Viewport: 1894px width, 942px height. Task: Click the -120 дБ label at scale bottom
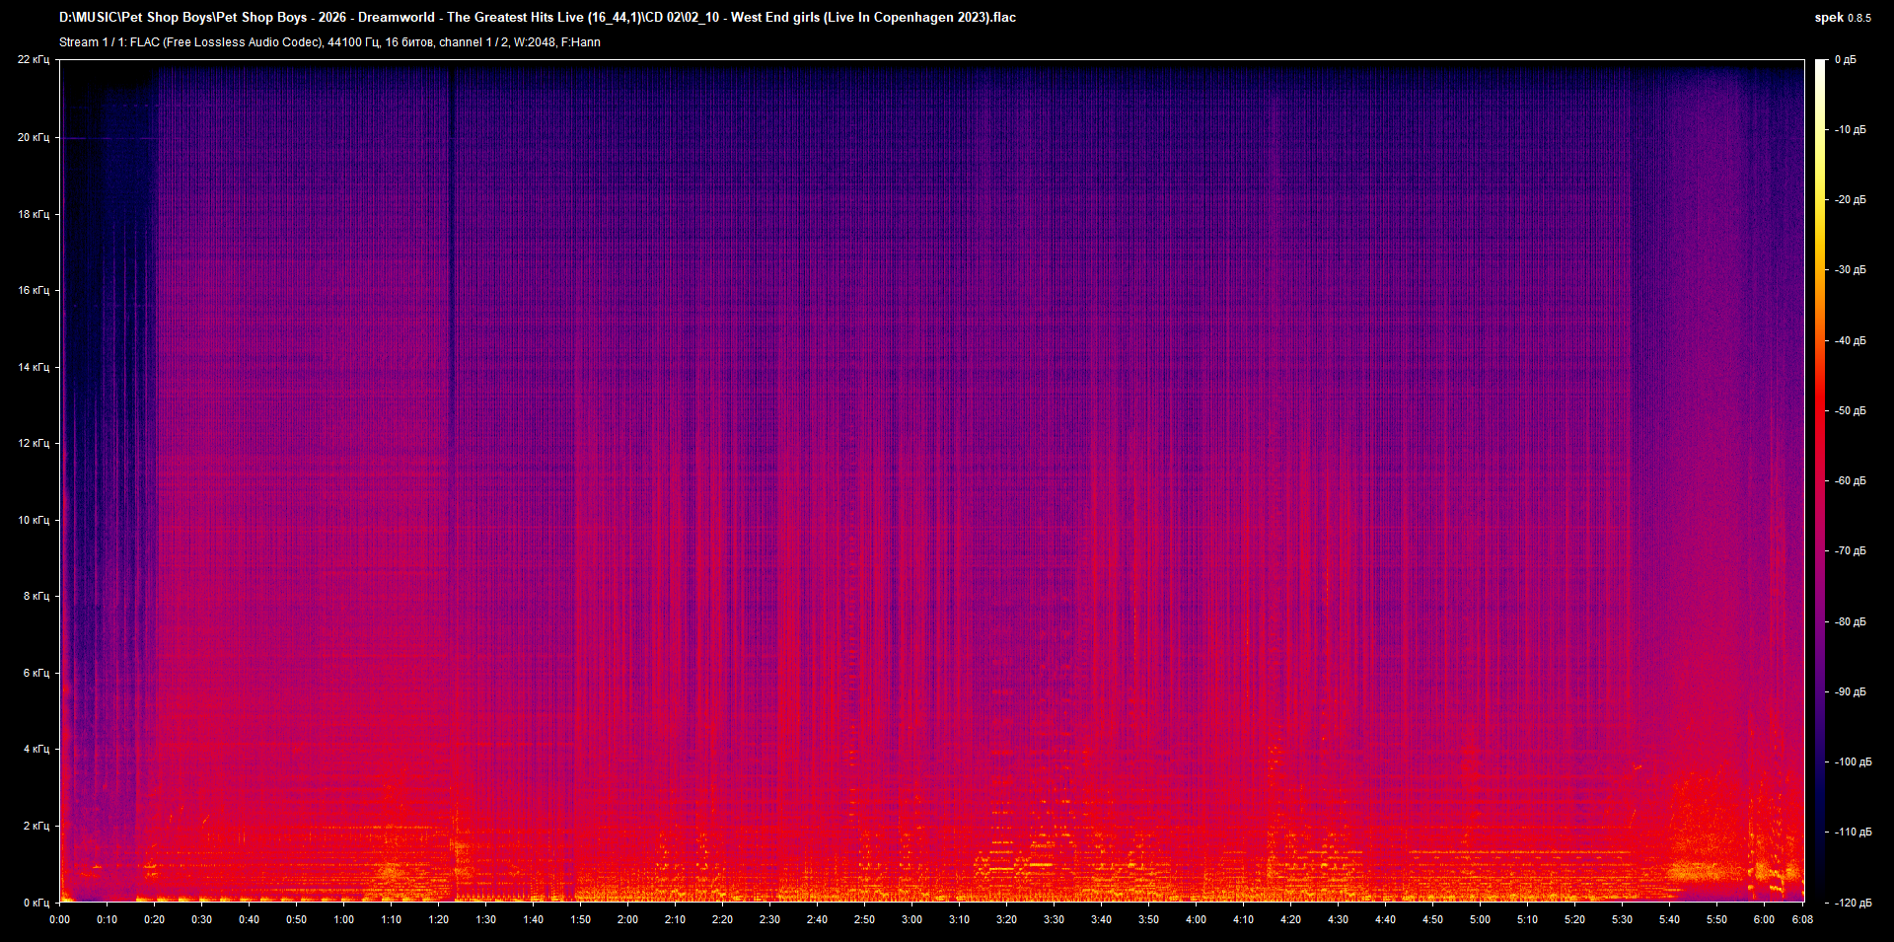coord(1852,903)
